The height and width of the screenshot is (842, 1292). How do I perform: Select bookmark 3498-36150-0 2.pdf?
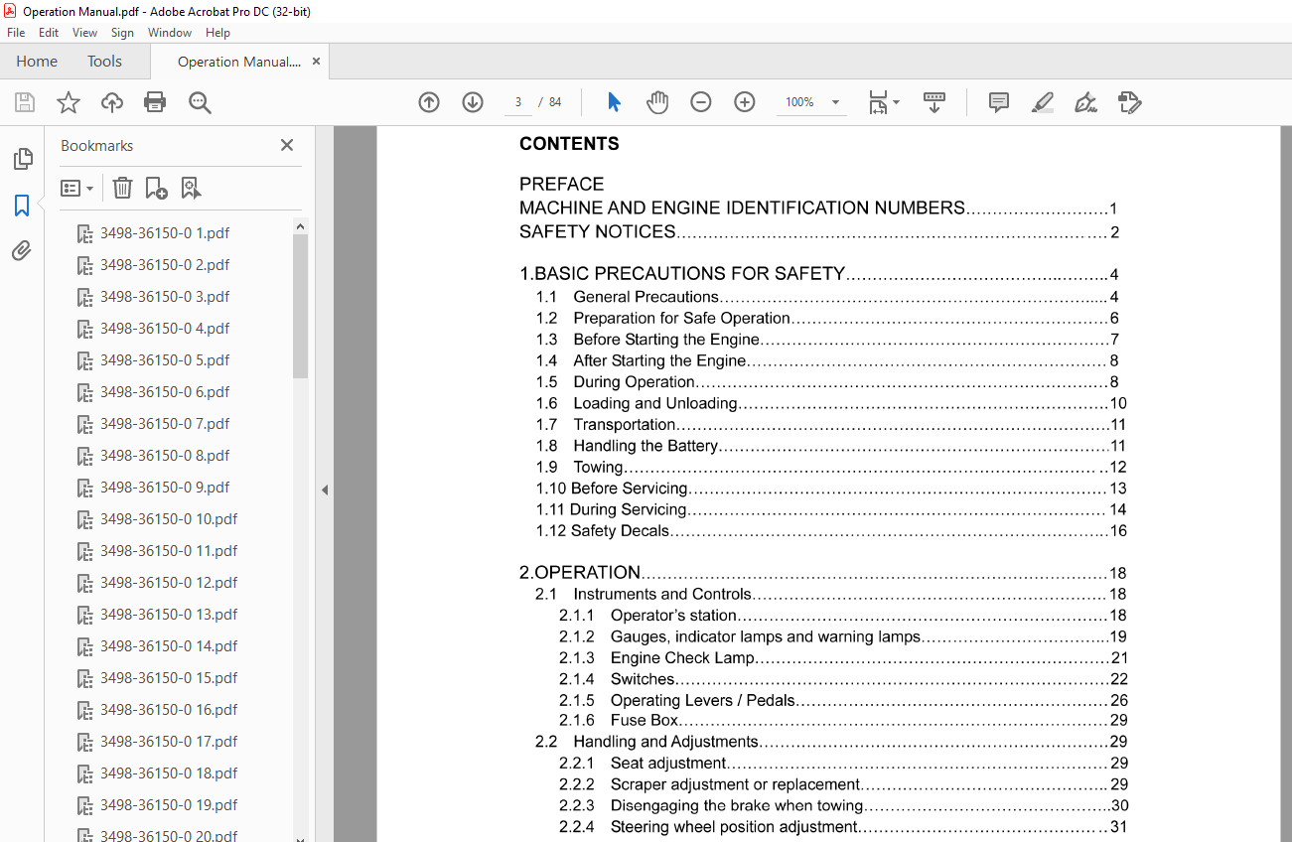[165, 265]
